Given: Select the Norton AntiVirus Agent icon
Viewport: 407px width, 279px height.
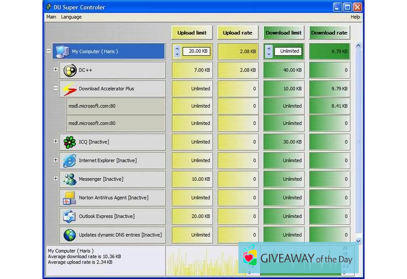Looking at the screenshot, I should pyautogui.click(x=70, y=198).
